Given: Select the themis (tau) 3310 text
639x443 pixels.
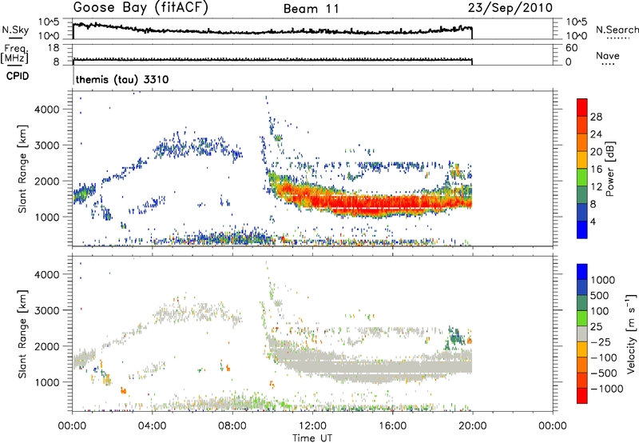Looking at the screenshot, I should [x=122, y=79].
